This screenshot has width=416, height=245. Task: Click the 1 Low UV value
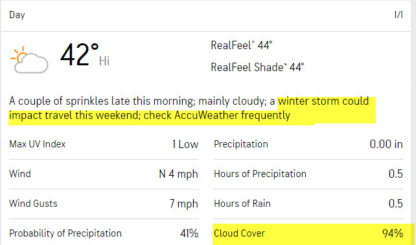tap(185, 144)
